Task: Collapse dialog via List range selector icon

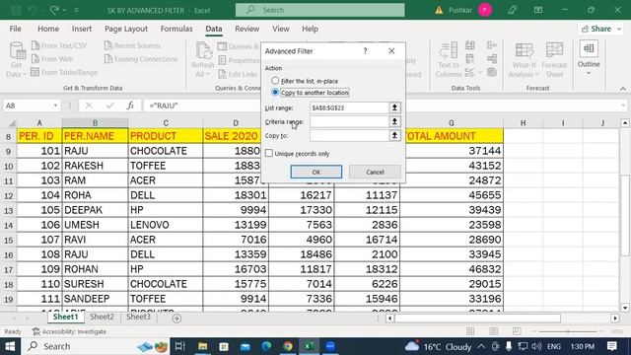Action: click(394, 107)
